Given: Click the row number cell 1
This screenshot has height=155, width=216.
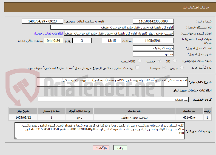Looking at the screenshot, I should [207, 117].
